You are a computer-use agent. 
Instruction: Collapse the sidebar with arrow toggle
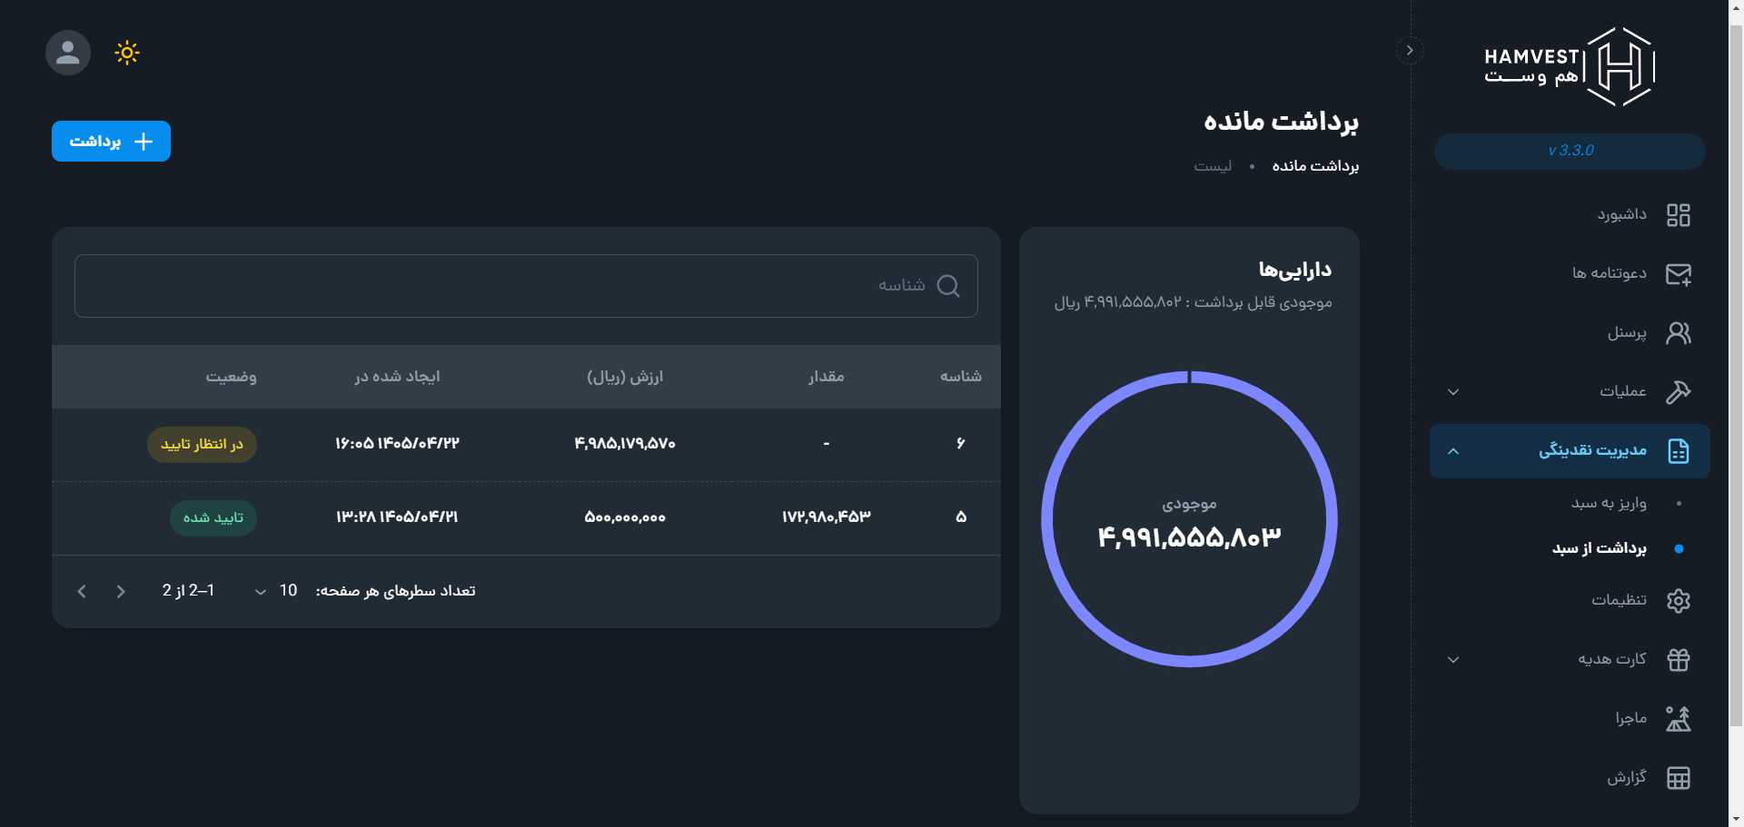click(x=1410, y=51)
